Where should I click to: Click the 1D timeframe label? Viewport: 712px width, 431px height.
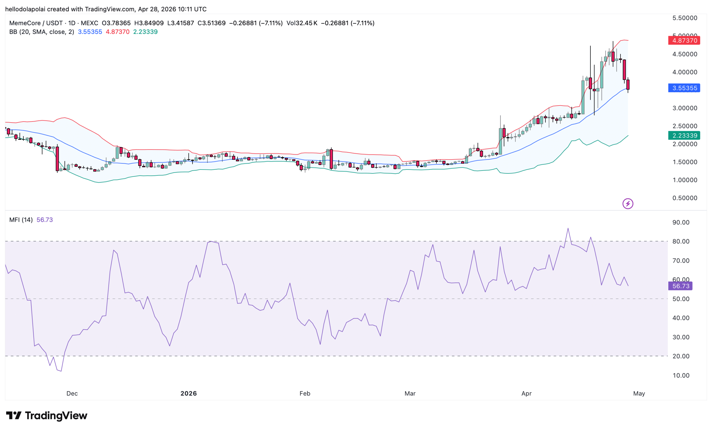(72, 23)
